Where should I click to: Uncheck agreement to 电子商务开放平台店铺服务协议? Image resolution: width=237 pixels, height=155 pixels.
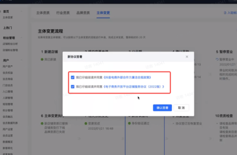[72, 87]
